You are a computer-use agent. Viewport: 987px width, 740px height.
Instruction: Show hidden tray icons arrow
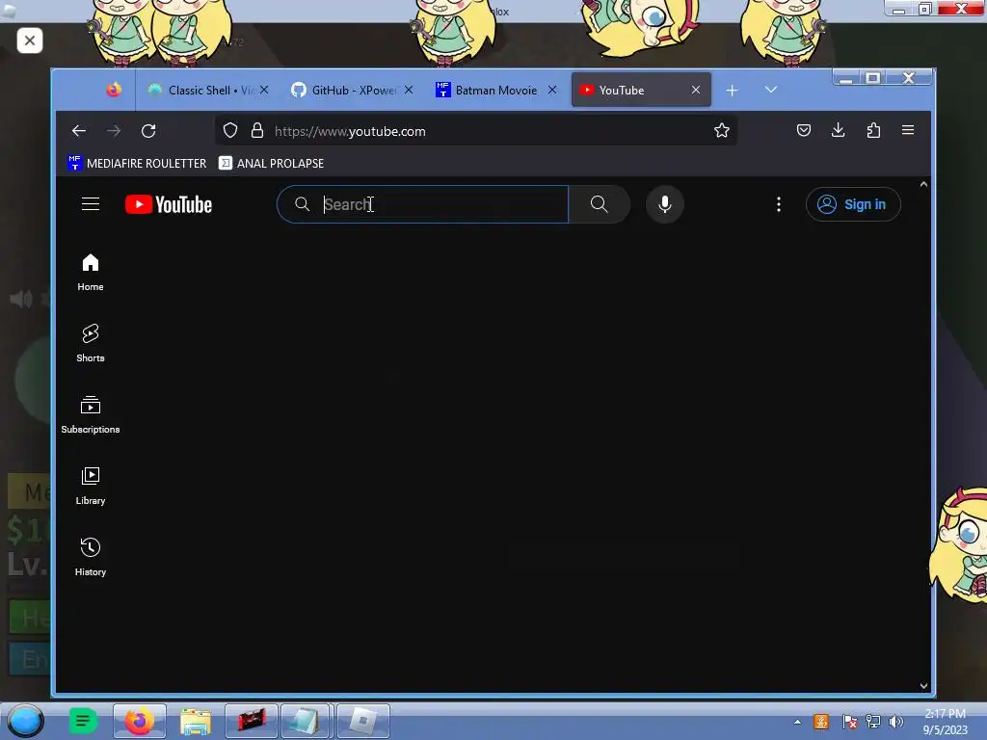797,722
